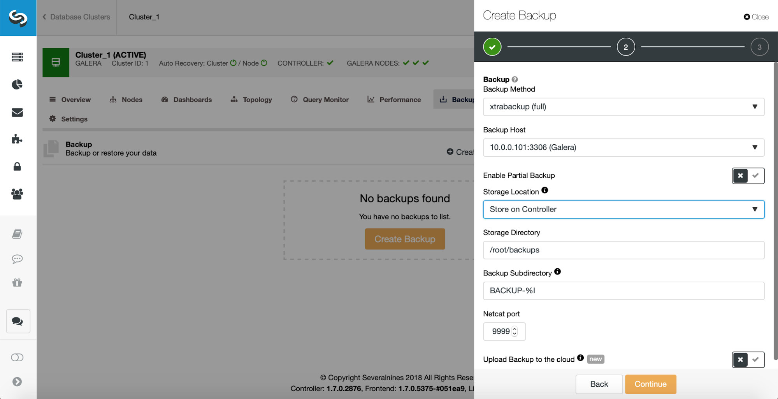Click the Storage Location info icon

tap(544, 190)
